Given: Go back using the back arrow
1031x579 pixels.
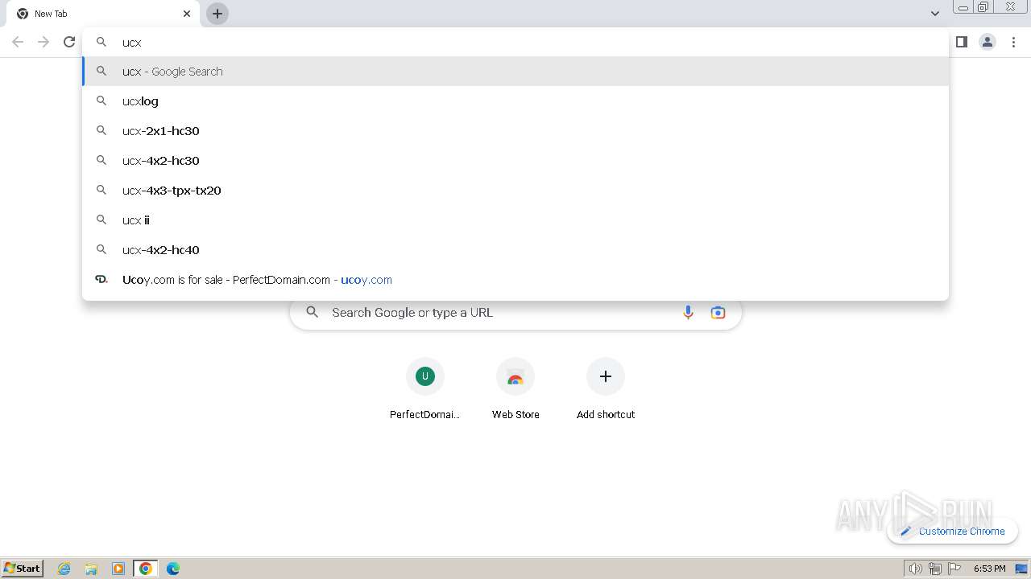Looking at the screenshot, I should click(18, 42).
